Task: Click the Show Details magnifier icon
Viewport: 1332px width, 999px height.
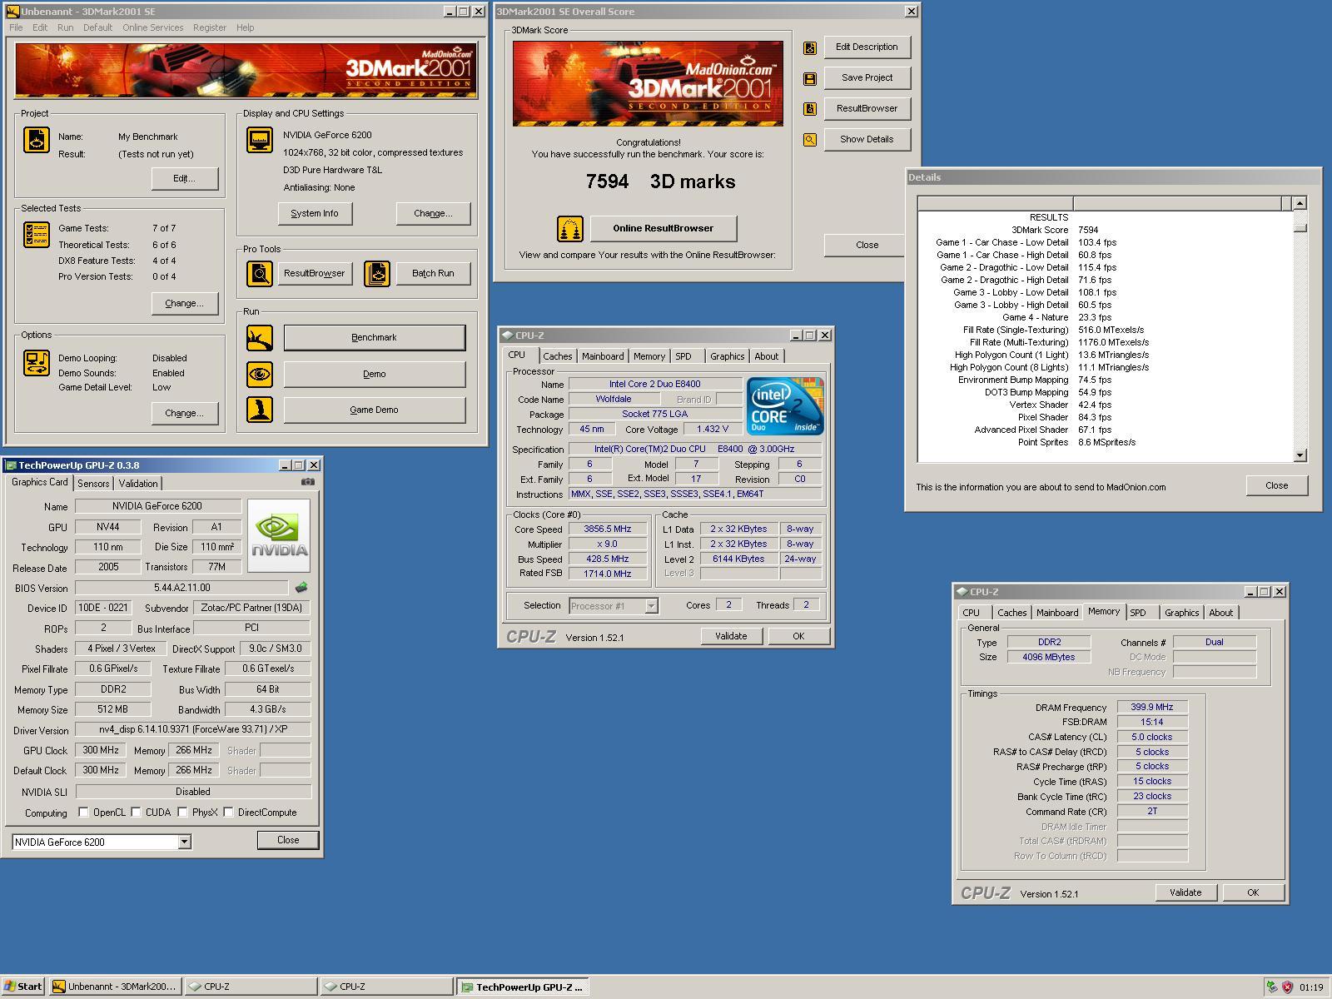Action: tap(809, 140)
